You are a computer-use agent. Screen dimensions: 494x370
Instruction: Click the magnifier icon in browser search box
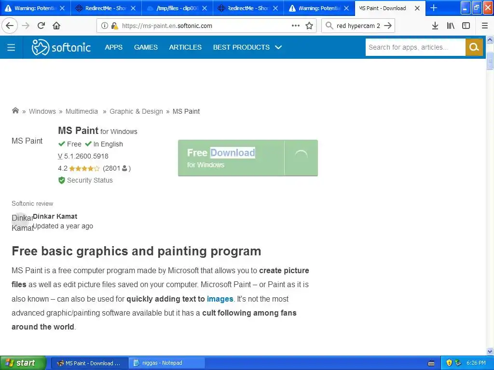coord(329,26)
